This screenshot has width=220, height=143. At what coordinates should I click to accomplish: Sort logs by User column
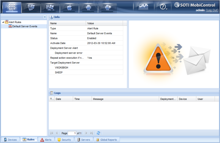pyautogui.click(x=205, y=99)
